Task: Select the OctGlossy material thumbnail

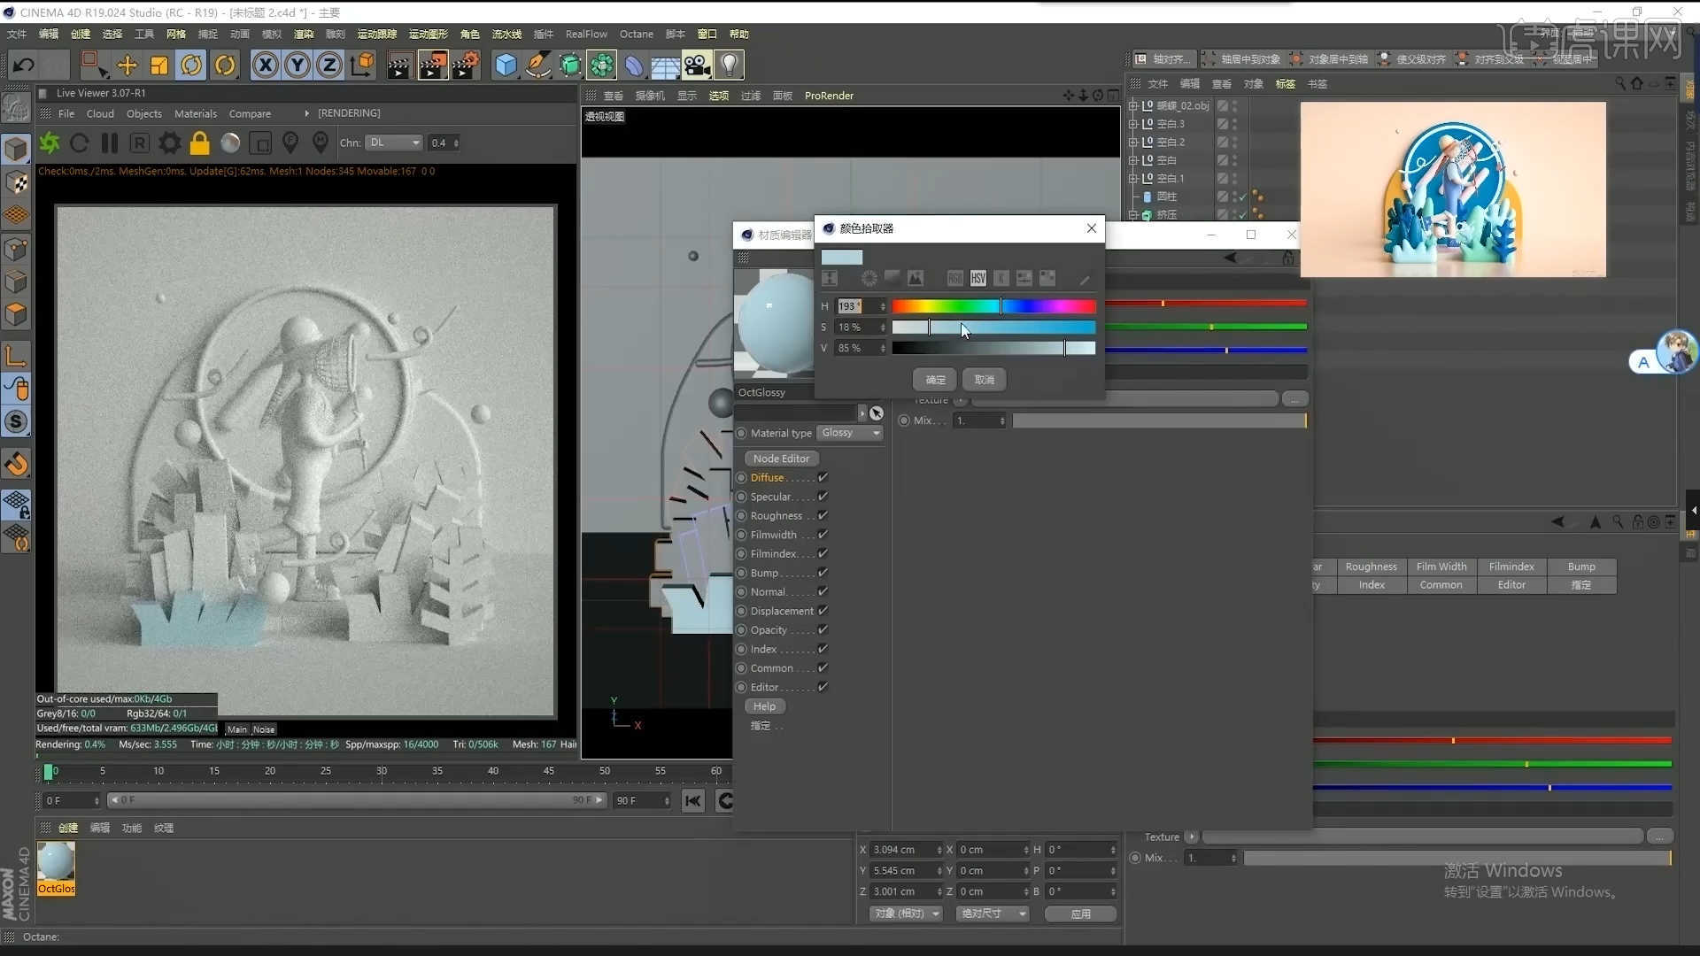Action: [56, 867]
